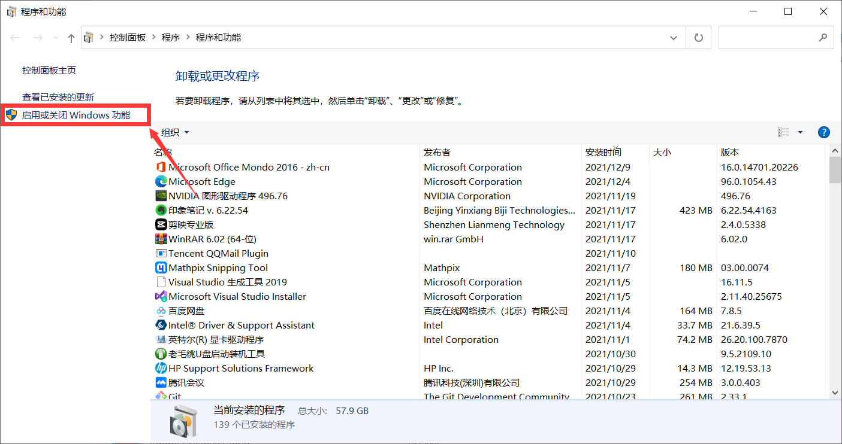
Task: Refresh the address bar with the refresh icon
Action: 698,37
